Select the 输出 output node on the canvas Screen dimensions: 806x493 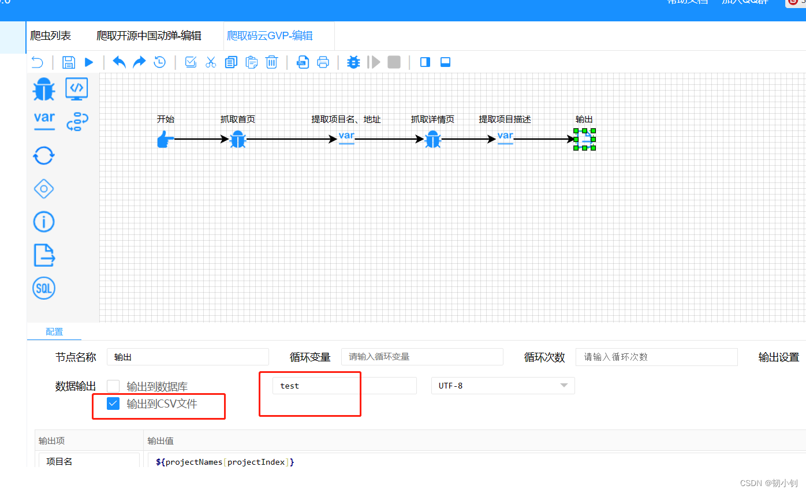584,139
